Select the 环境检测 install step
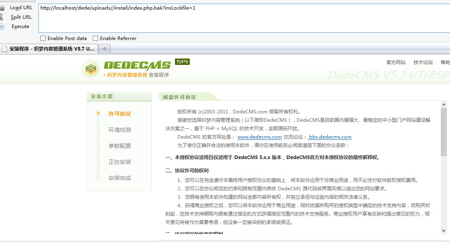The image size is (450, 242). pos(120,130)
